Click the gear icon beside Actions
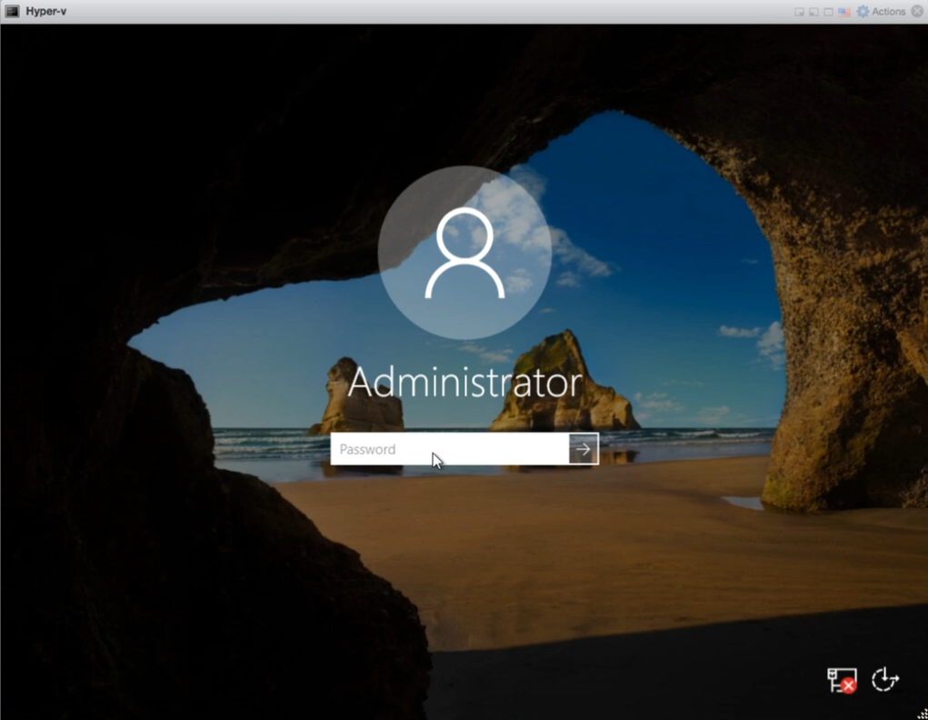Viewport: 928px width, 720px height. [863, 11]
